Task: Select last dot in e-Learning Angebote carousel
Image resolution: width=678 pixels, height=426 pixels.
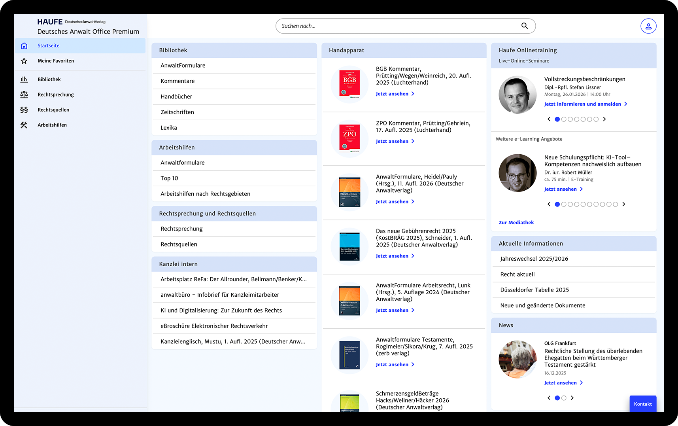Action: pos(615,204)
